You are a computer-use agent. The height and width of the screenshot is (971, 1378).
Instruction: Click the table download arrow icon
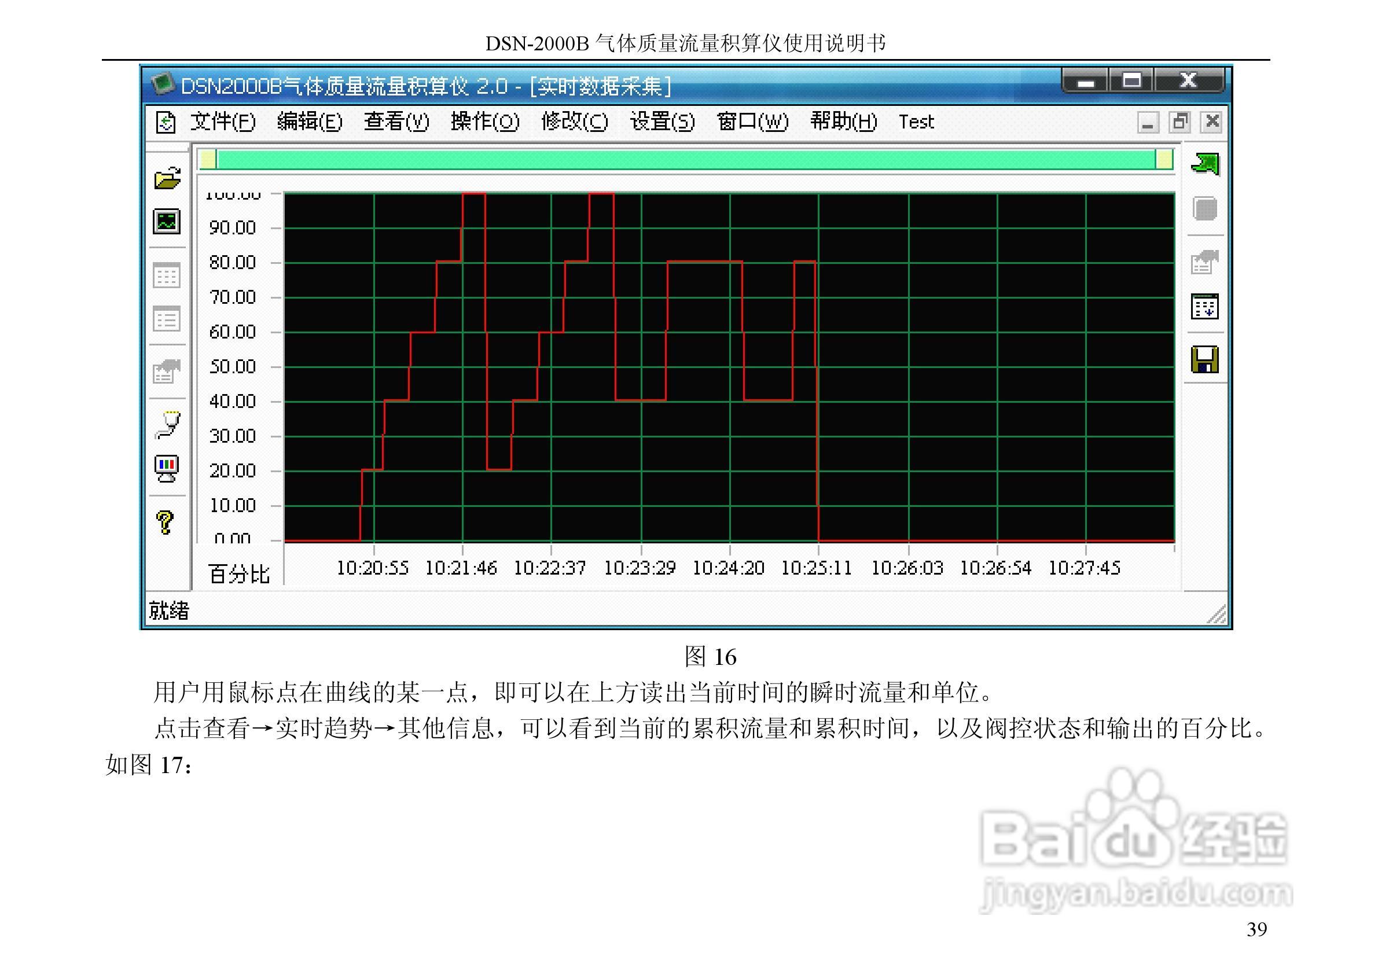[1204, 307]
